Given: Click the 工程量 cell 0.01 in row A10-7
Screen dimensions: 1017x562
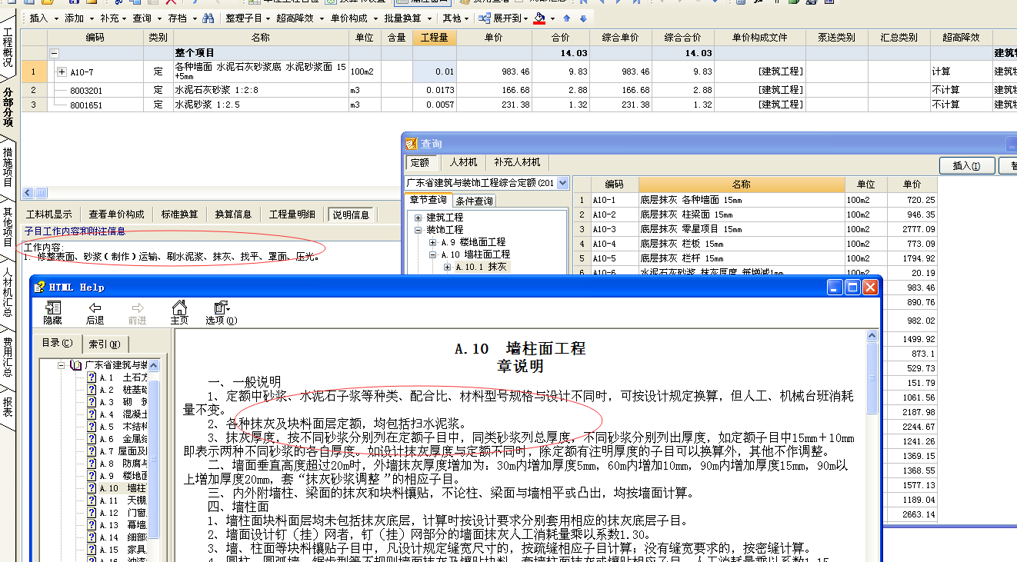Looking at the screenshot, I should click(x=435, y=71).
